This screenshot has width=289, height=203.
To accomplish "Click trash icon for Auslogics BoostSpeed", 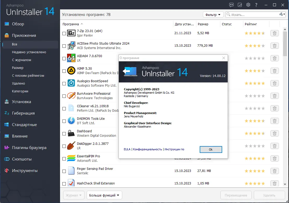I will pyautogui.click(x=274, y=83).
